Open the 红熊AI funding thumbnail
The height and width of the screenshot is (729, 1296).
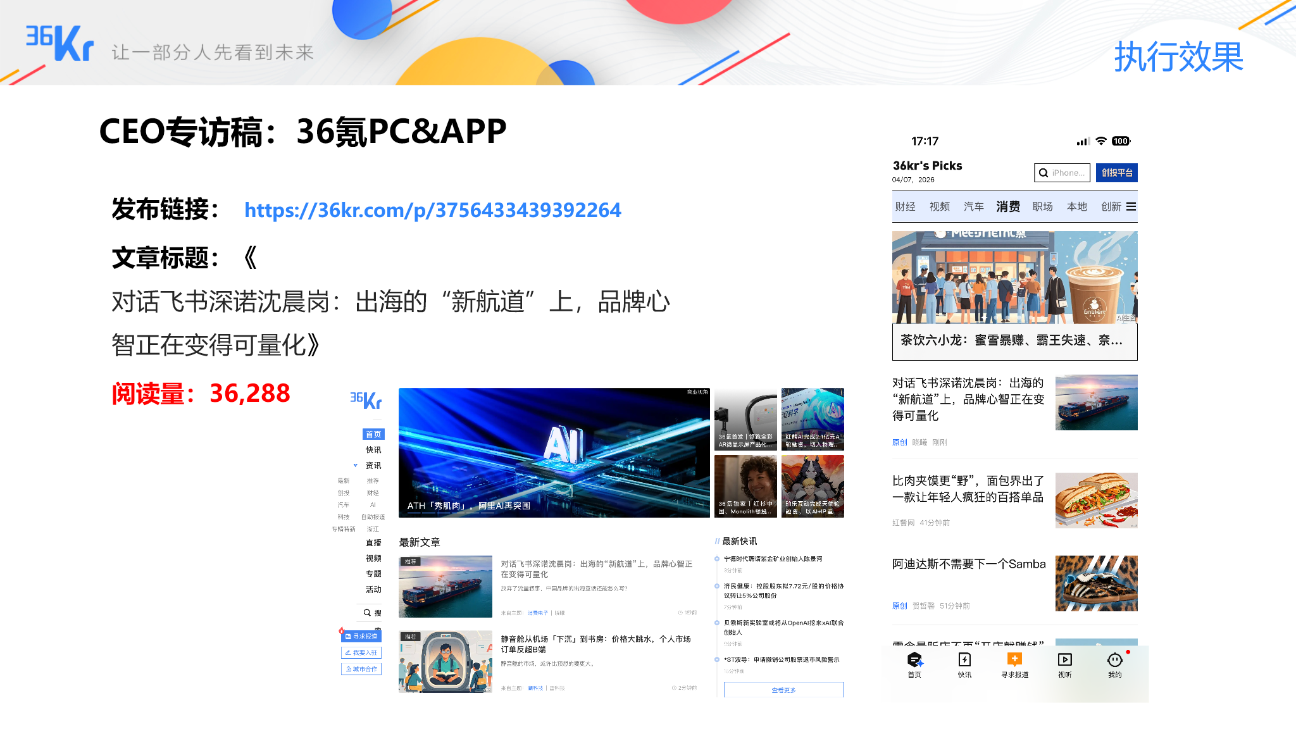813,419
